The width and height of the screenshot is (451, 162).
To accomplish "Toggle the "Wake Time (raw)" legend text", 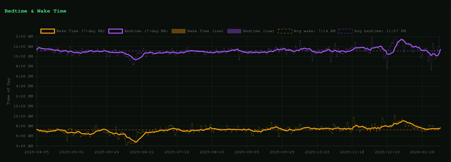I will pos(205,31).
